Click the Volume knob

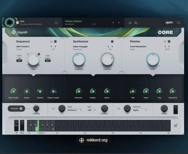(x=164, y=108)
